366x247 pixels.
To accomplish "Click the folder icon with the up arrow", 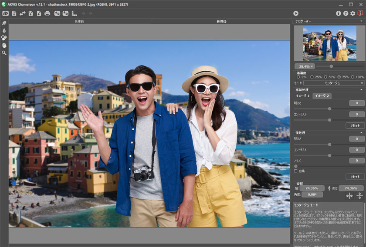I will 57,13.
